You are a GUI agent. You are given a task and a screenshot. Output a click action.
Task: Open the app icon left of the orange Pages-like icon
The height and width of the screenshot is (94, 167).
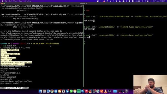pyautogui.click(x=98, y=91)
